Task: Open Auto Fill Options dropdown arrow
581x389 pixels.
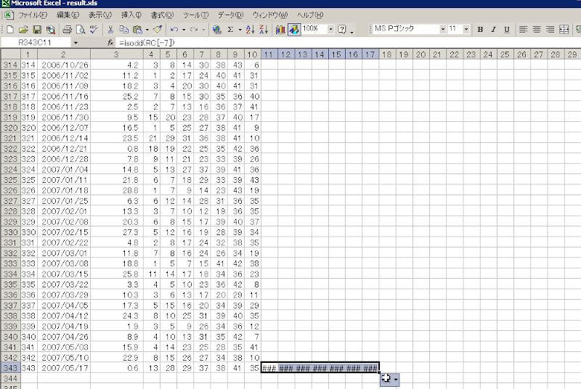Action: point(396,380)
